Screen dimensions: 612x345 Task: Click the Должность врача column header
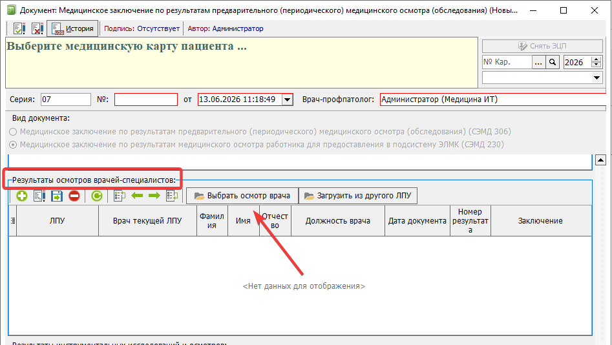tap(337, 221)
